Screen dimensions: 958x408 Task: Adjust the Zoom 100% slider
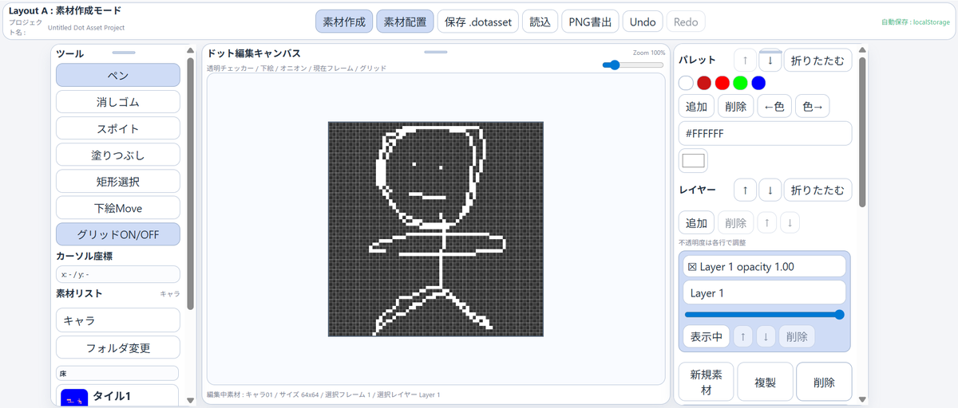coord(634,65)
